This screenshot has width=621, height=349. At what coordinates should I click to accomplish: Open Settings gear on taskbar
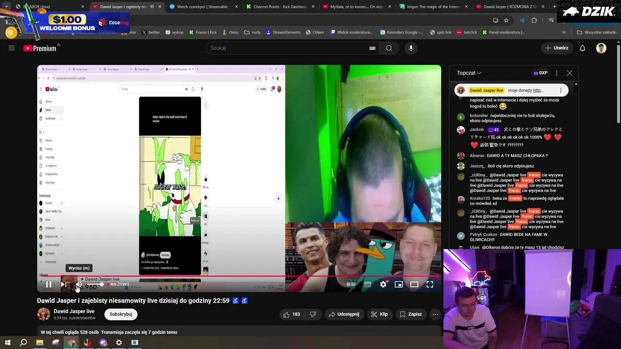(x=119, y=343)
